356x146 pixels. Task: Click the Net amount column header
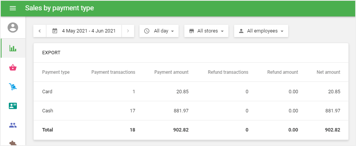(x=328, y=72)
